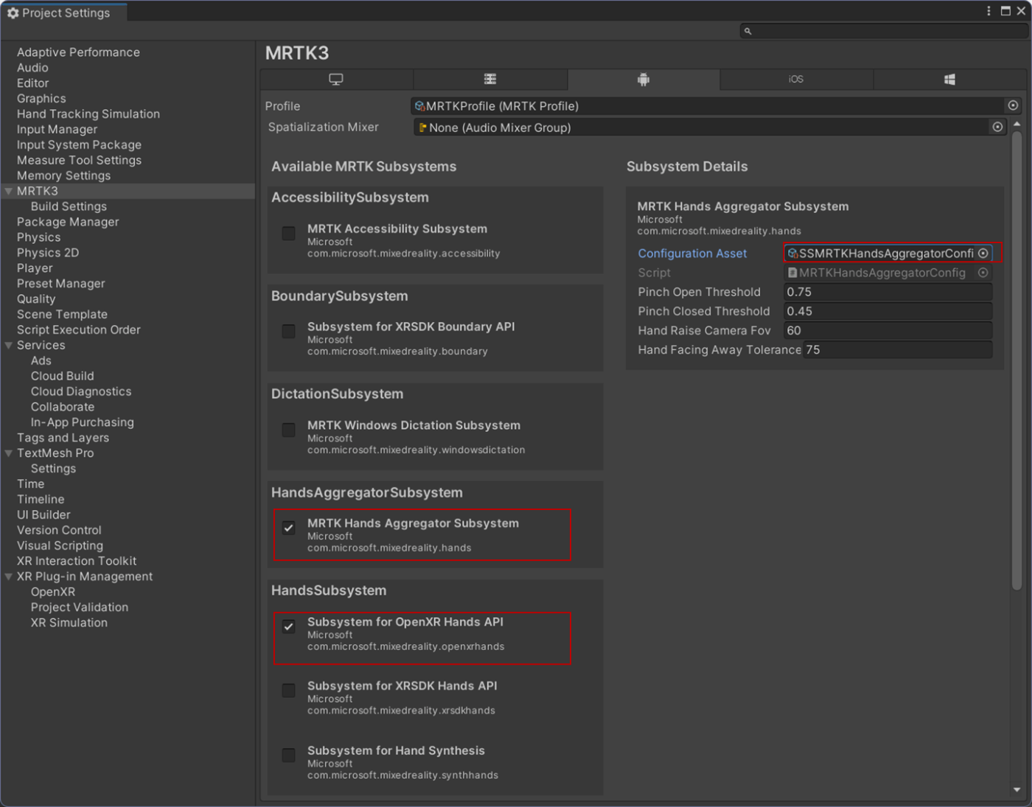This screenshot has width=1032, height=807.
Task: Select the Android platform tab
Action: point(644,80)
